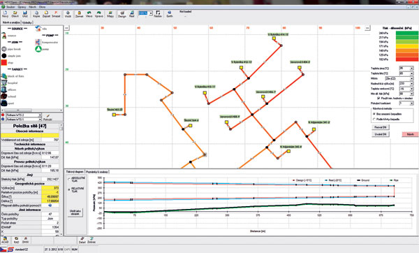The height and width of the screenshot is (253, 419).
Task: Click the Earth toolbar icon
Action: click(x=170, y=14)
